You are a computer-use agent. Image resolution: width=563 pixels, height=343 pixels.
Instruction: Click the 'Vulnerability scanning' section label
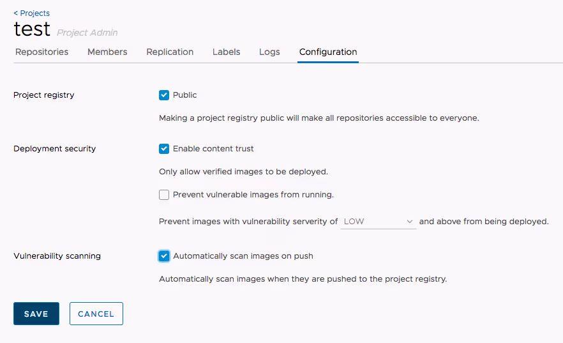(57, 256)
